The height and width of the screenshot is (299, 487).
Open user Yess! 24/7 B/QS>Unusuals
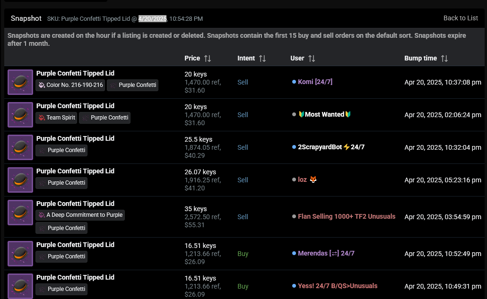tap(338, 286)
